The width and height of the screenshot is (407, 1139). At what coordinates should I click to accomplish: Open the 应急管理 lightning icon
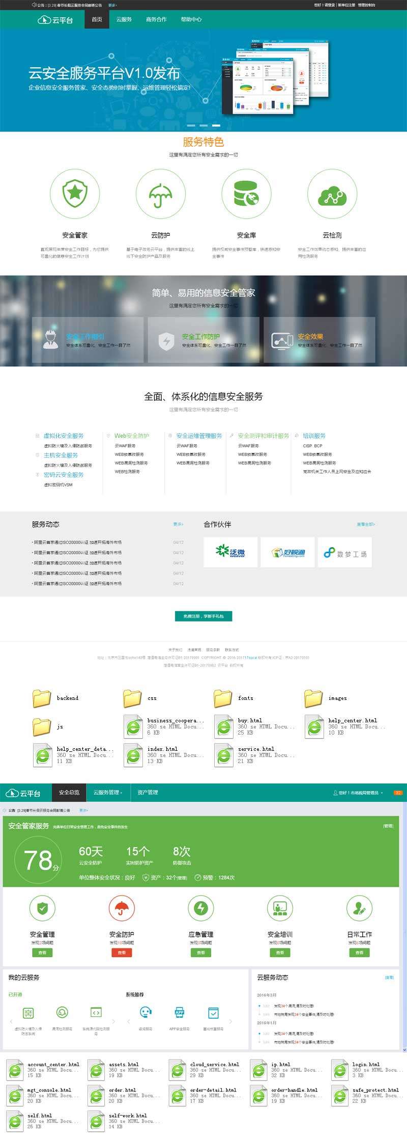200,908
